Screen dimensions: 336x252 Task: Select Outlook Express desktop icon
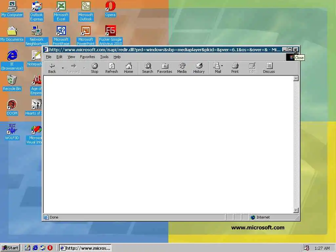point(36,11)
